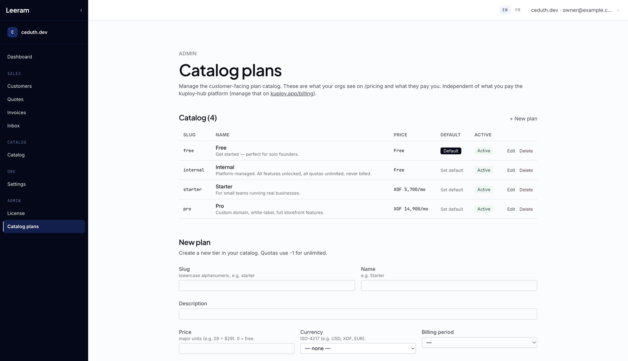Edit the Pro plan
Image resolution: width=628 pixels, height=361 pixels.
click(x=511, y=209)
